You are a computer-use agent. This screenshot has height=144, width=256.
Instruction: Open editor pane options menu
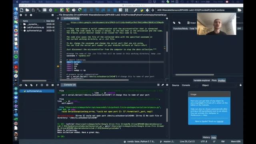coord(167,18)
